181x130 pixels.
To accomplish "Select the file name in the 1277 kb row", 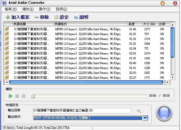I will (32, 29).
